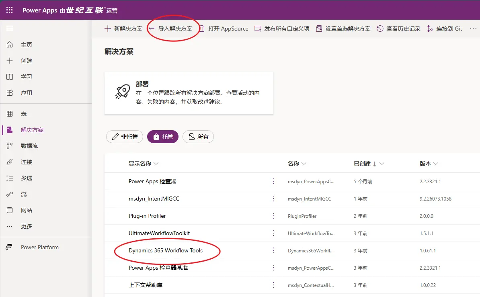Open more actions for Power Apps 检查器基准 row
Image resolution: width=480 pixels, height=297 pixels.
point(273,268)
